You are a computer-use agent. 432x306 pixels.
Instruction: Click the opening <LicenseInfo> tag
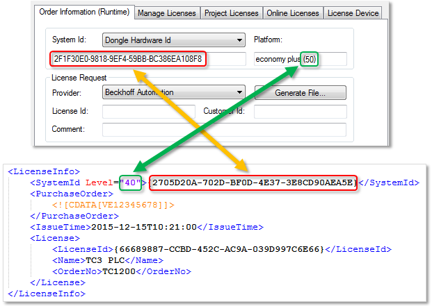tap(44, 171)
